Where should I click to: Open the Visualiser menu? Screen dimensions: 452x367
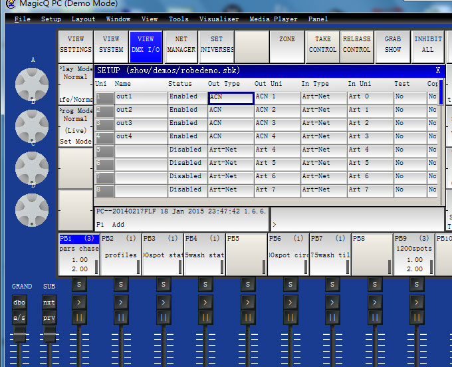pos(219,19)
